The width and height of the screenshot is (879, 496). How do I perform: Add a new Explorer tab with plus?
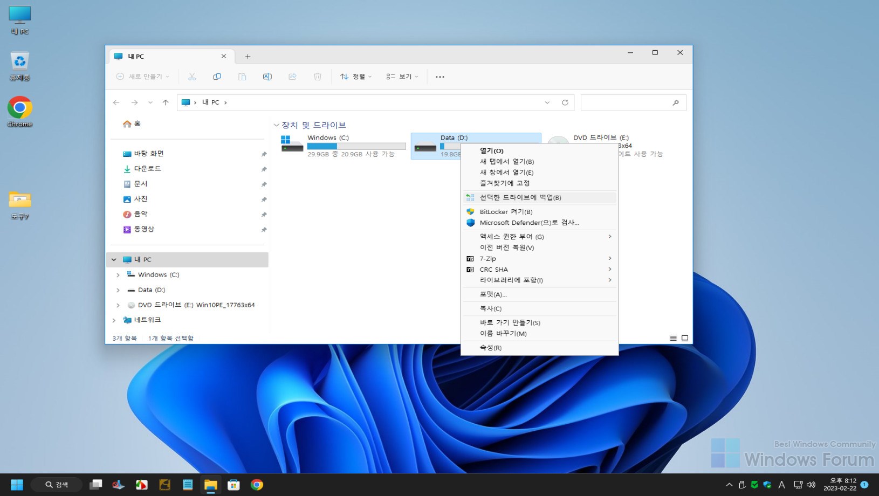pos(248,56)
